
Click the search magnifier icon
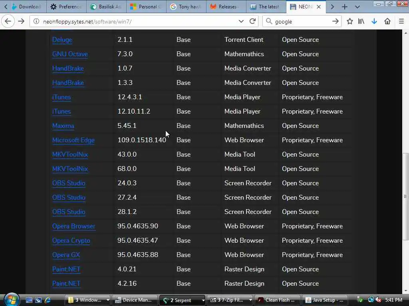(x=269, y=22)
